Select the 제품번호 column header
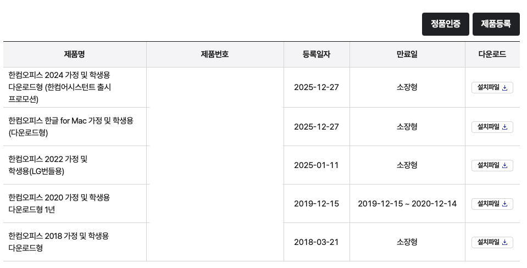 click(x=215, y=54)
